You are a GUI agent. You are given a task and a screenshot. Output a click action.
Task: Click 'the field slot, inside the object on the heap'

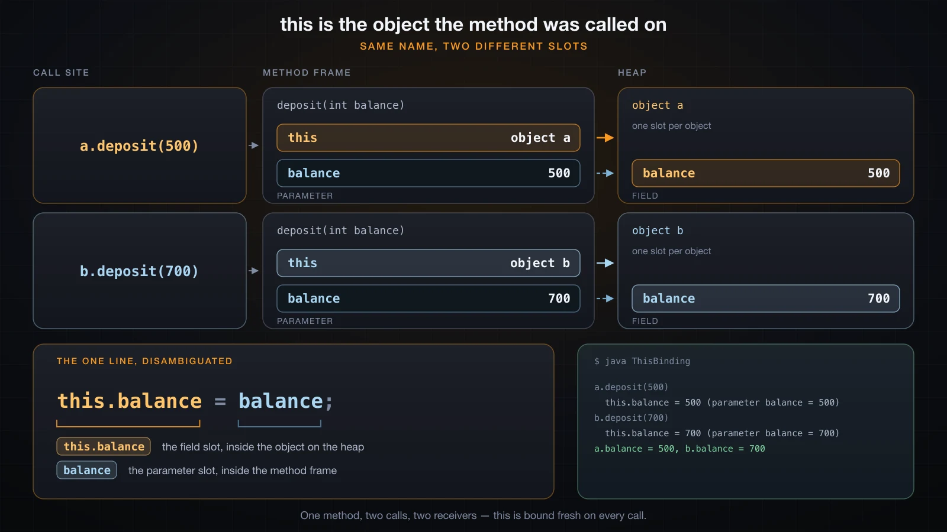tap(263, 447)
